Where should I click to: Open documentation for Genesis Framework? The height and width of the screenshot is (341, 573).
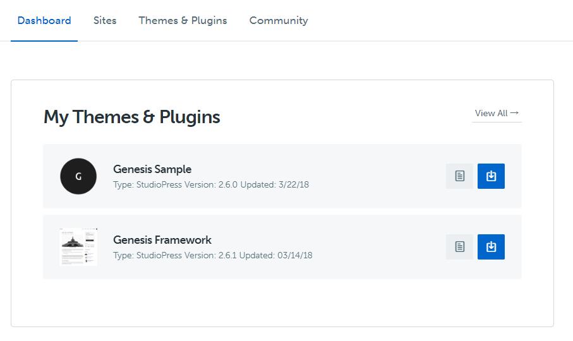459,247
